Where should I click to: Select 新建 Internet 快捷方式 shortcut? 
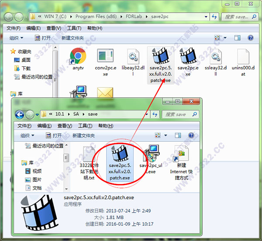point(182,163)
